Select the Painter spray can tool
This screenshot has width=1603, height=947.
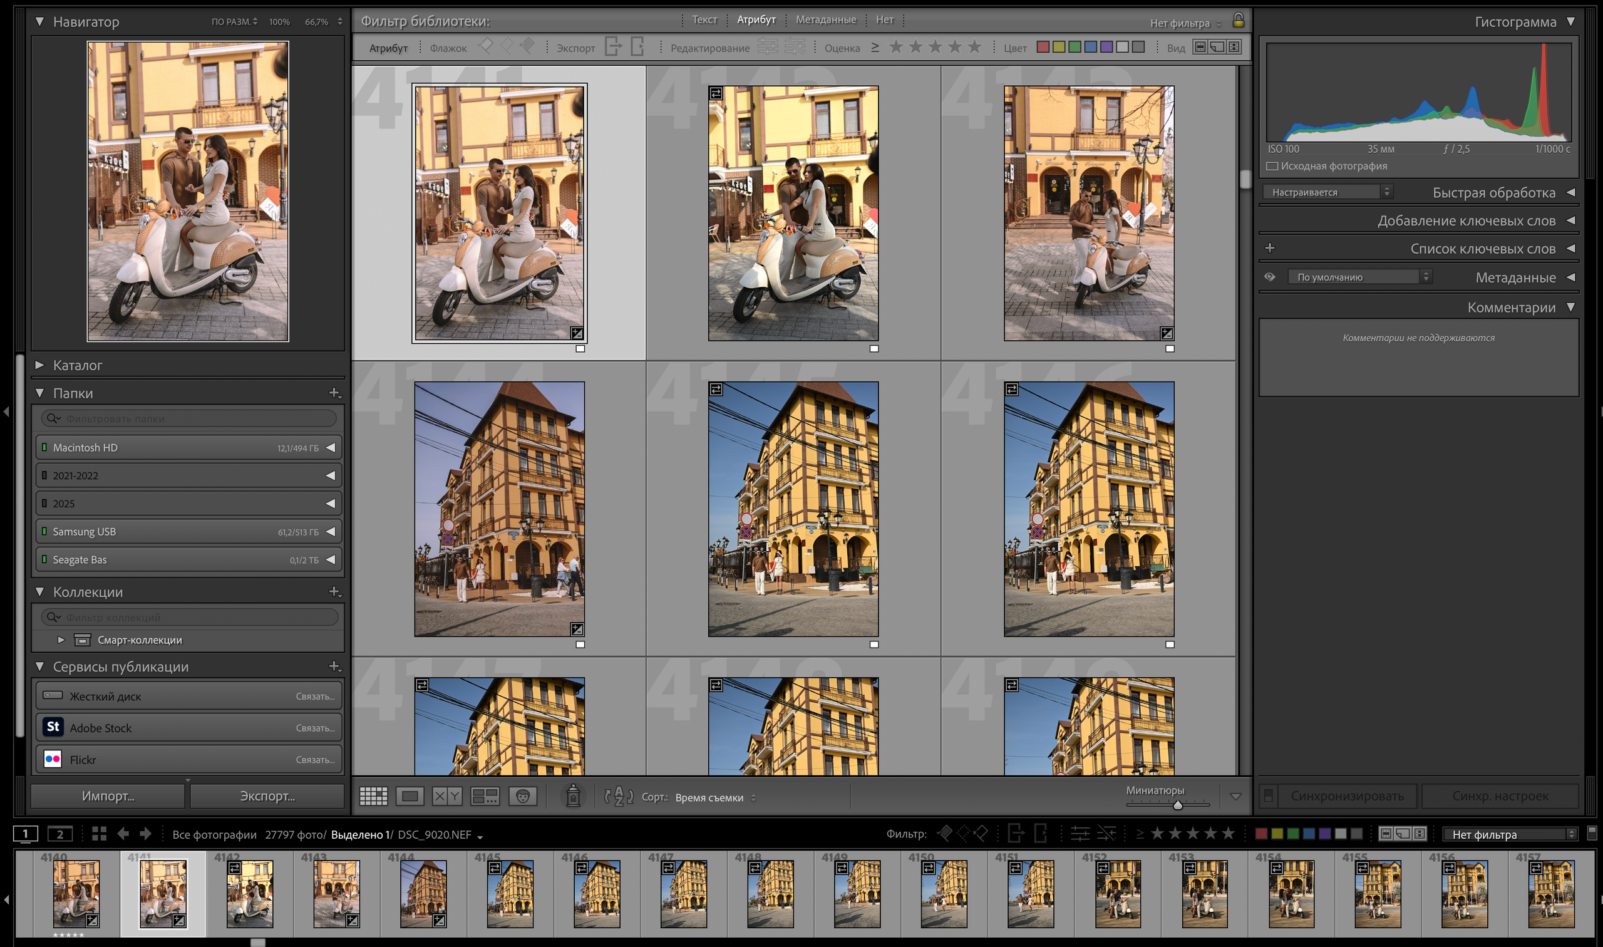(x=573, y=796)
